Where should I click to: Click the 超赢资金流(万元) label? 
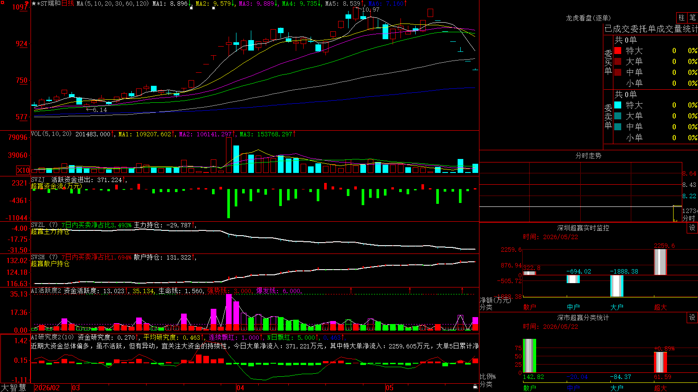pos(56,186)
